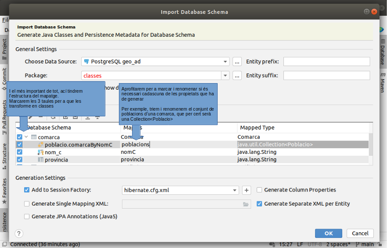Click the background tasks icon in status bar
Viewport: 387px width, 248px height.
coord(272,245)
